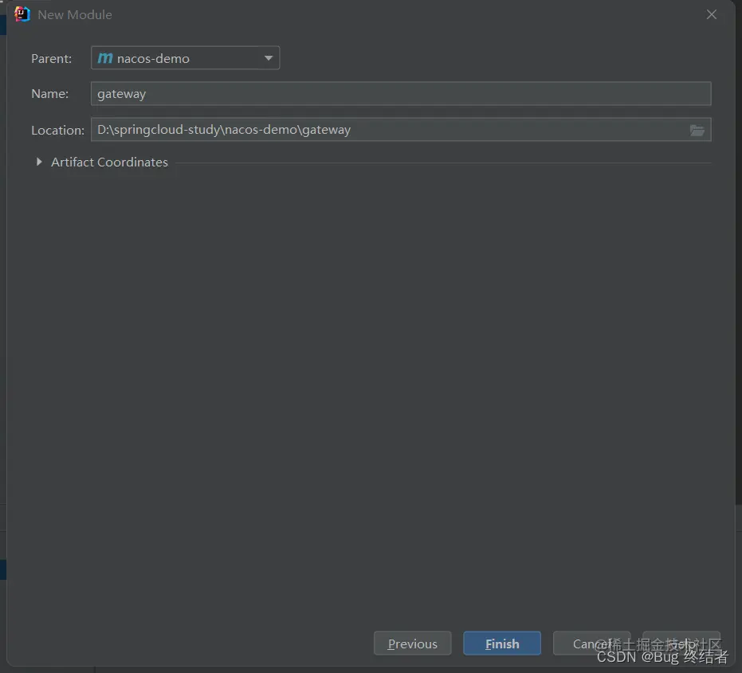Open the Parent module dropdown
Viewport: 742px width, 673px height.
[x=185, y=58]
